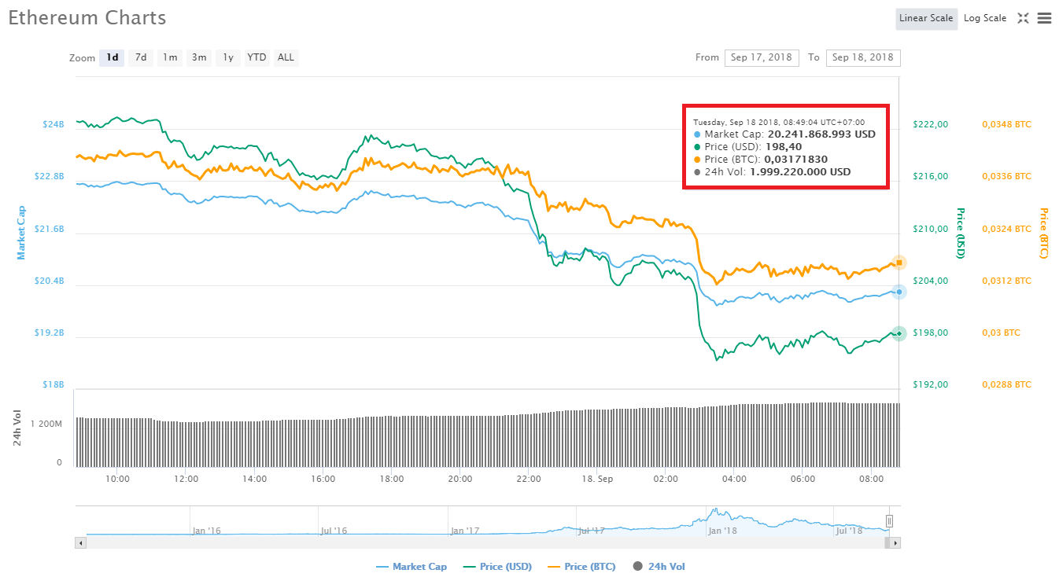Toggle Market Cap series in legend
The image size is (1059, 577).
click(x=411, y=566)
